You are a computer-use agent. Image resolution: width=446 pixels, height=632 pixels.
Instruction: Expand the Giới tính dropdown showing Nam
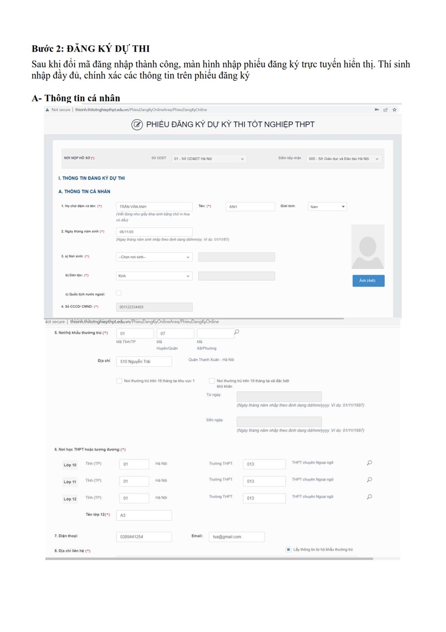point(327,207)
